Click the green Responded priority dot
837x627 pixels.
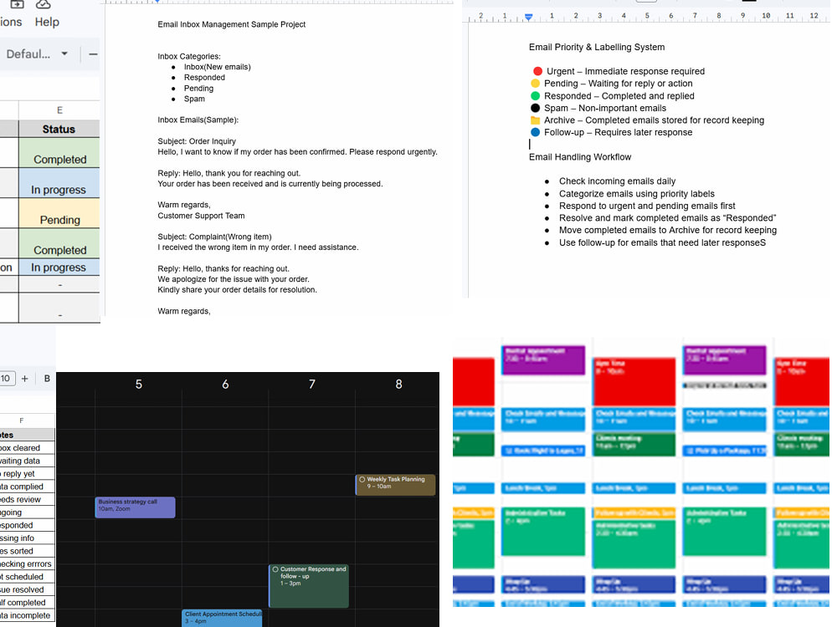coord(536,96)
